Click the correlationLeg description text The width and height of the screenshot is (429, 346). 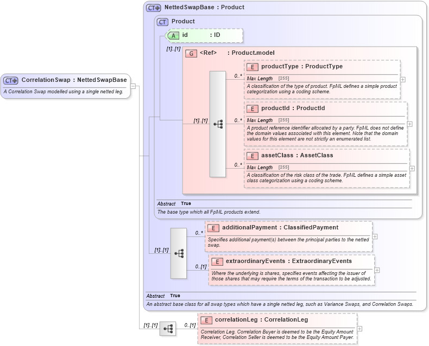pos(277,335)
